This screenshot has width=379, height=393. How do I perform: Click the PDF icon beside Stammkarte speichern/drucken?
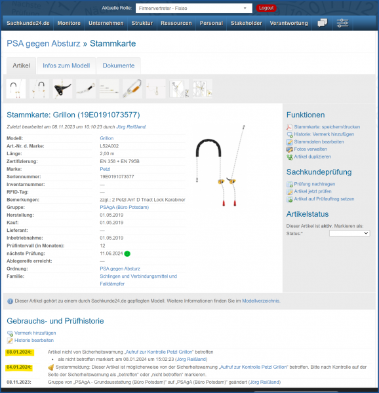point(289,127)
